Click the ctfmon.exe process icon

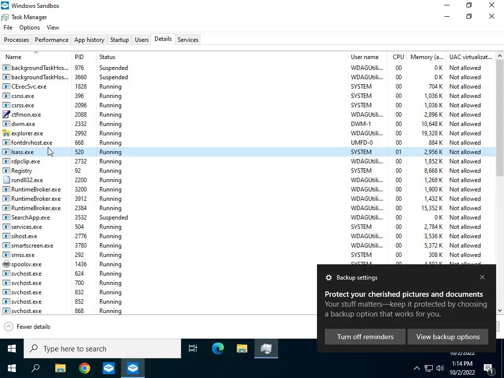[6, 114]
